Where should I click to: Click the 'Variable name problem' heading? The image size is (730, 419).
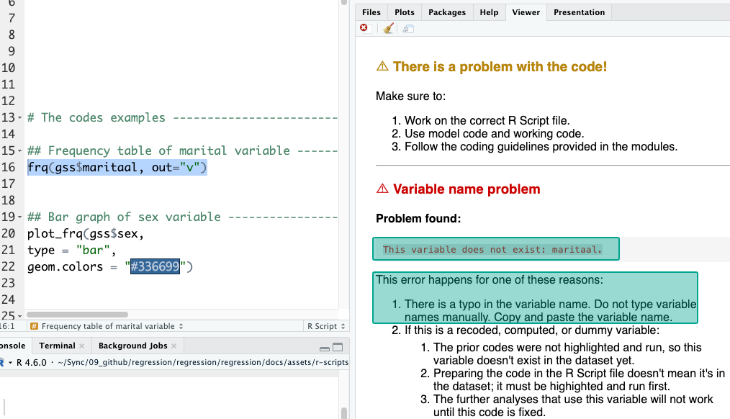[x=467, y=189]
